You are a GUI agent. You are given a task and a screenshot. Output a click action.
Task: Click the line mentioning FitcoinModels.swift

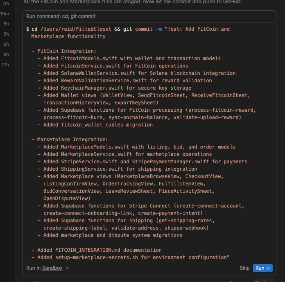(x=129, y=59)
